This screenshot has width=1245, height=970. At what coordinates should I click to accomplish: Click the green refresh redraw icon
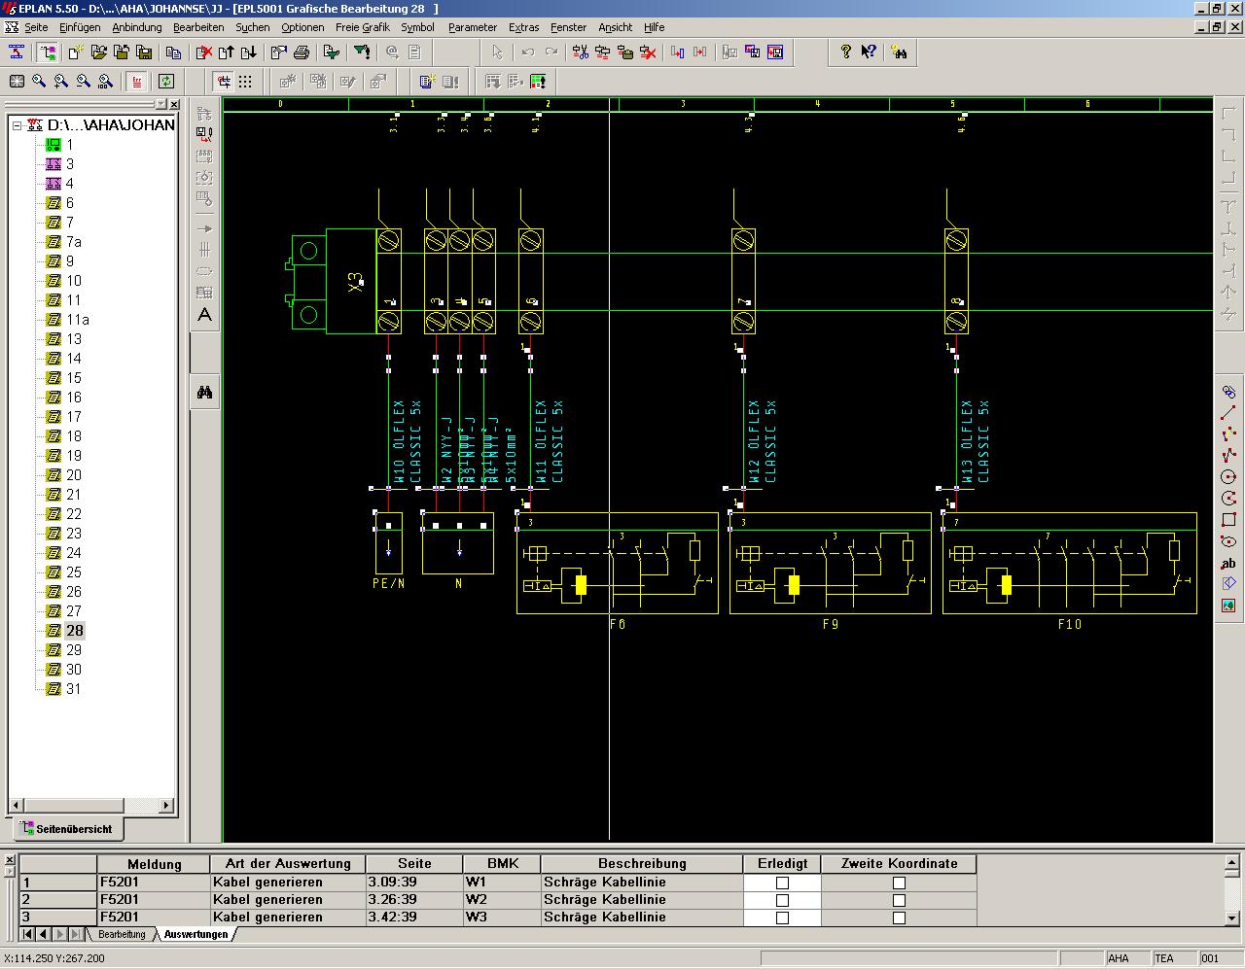(166, 82)
